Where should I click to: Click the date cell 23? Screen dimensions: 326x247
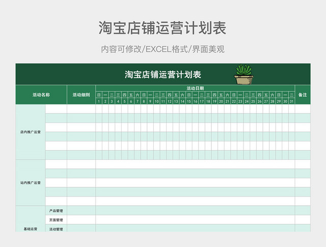(x=240, y=101)
